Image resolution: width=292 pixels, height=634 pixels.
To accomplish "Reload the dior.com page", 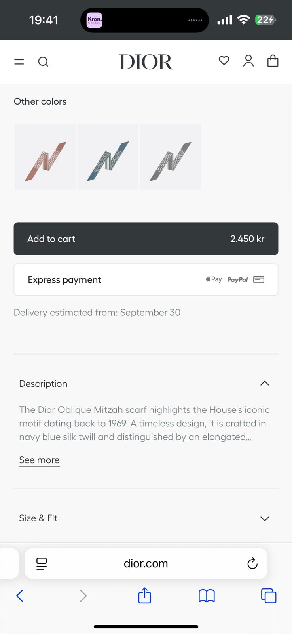I will click(252, 563).
